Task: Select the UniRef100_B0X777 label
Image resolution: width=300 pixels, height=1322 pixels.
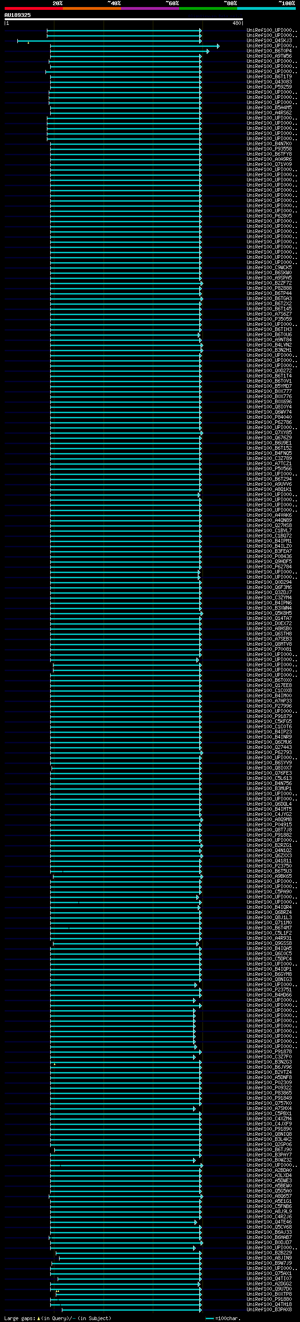Action: tap(269, 391)
